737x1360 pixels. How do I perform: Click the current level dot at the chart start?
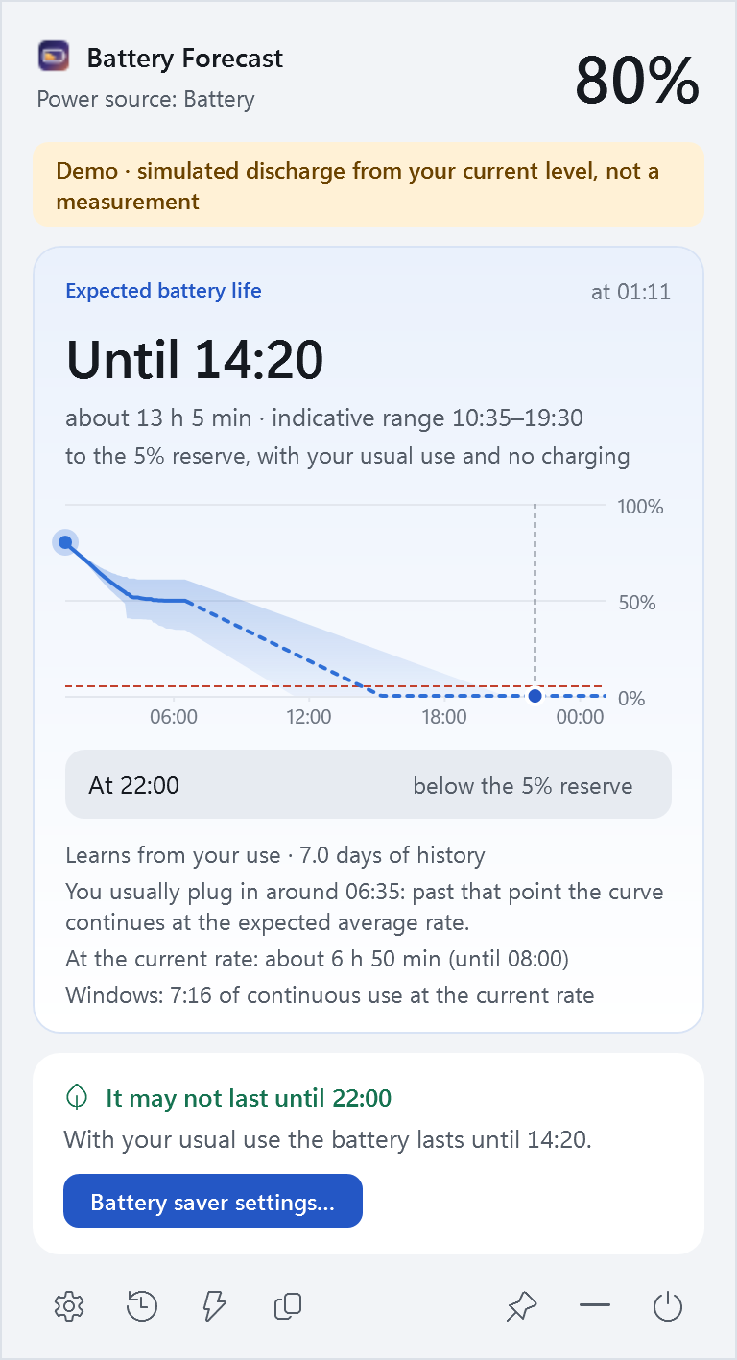coord(65,542)
